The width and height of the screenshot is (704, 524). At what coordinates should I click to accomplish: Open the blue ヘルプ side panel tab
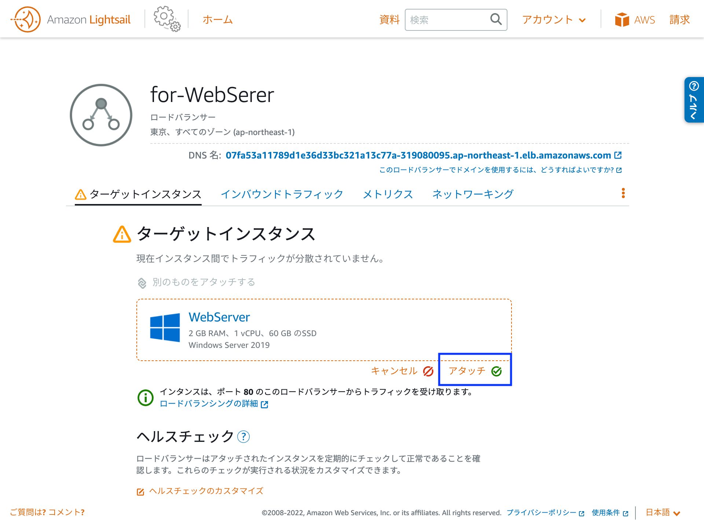click(x=694, y=99)
